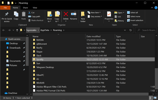
Task: Refresh the Roaming folder view
Action: tap(131, 30)
